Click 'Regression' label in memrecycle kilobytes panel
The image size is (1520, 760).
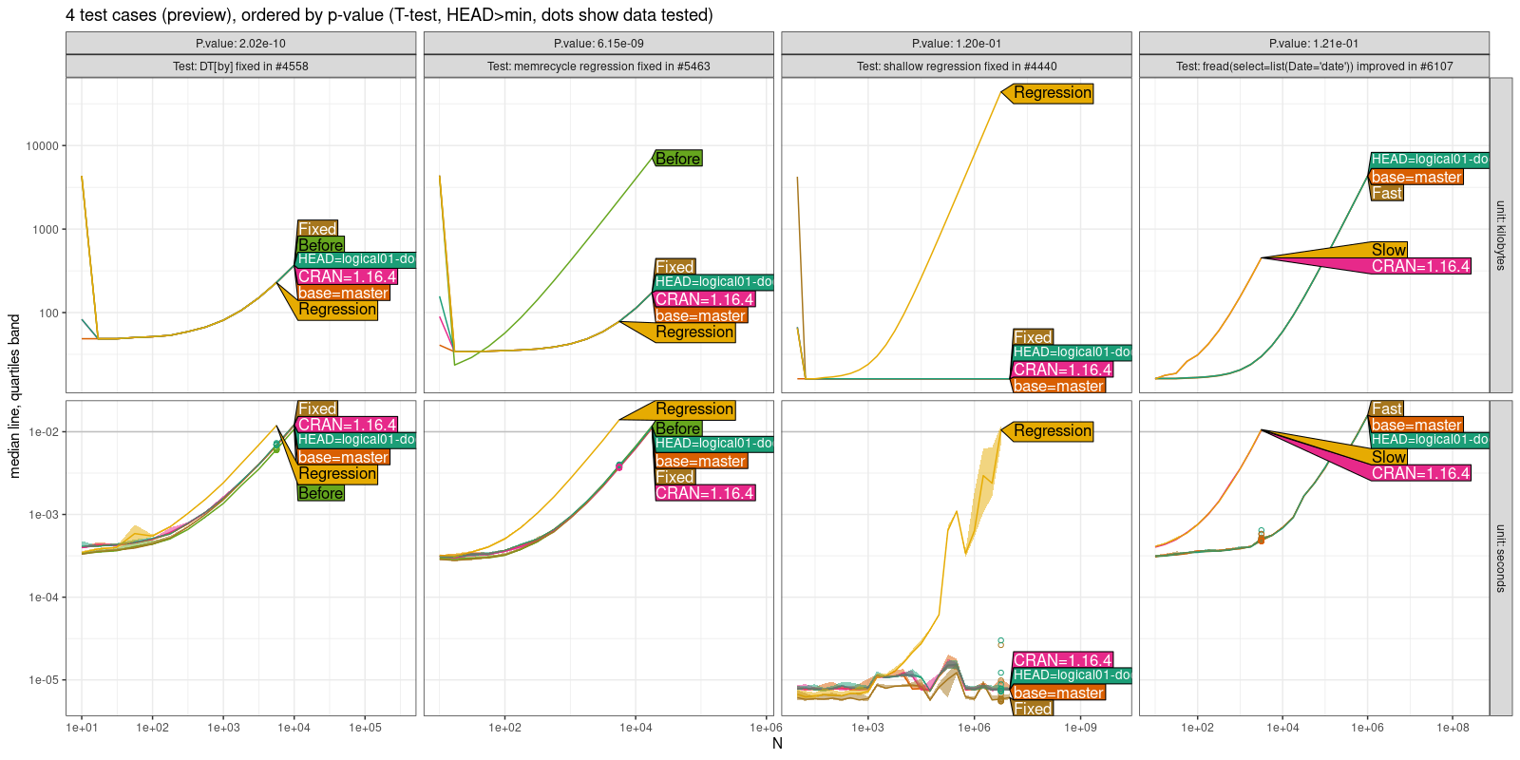pyautogui.click(x=694, y=332)
